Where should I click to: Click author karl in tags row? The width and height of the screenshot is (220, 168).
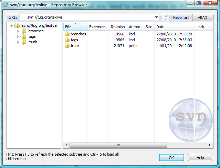(x=132, y=40)
